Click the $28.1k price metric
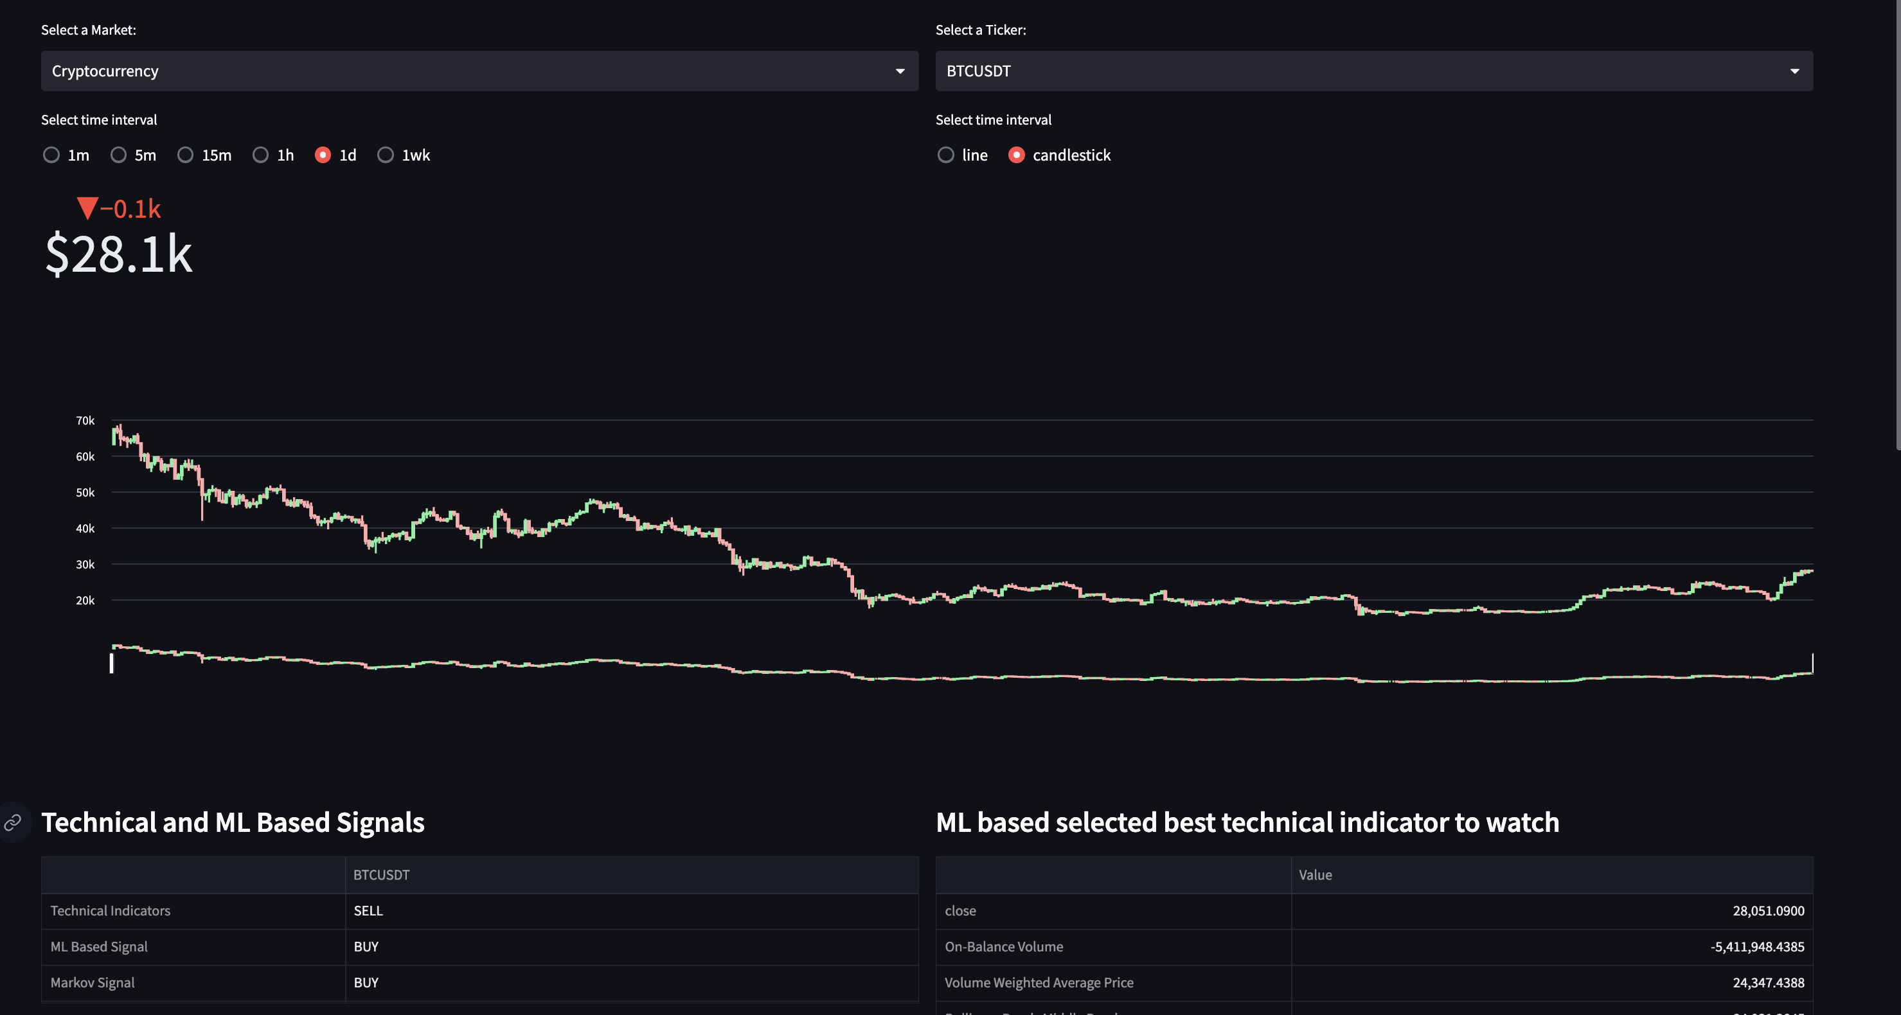This screenshot has width=1901, height=1015. pyautogui.click(x=119, y=254)
